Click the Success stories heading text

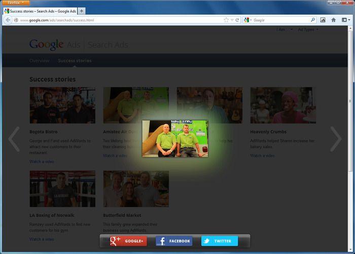pos(53,79)
